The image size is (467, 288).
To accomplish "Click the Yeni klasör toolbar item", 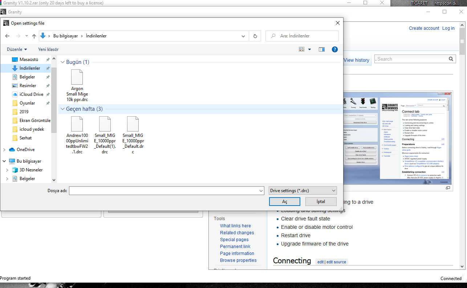I will point(48,49).
